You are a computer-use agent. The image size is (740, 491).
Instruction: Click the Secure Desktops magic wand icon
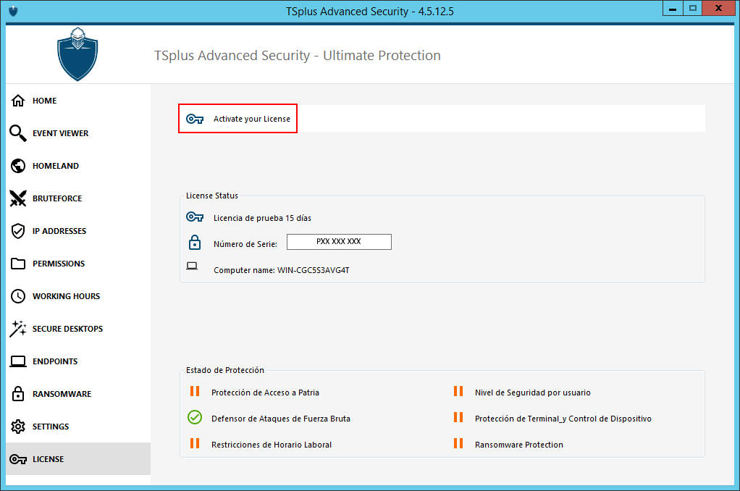pyautogui.click(x=18, y=329)
